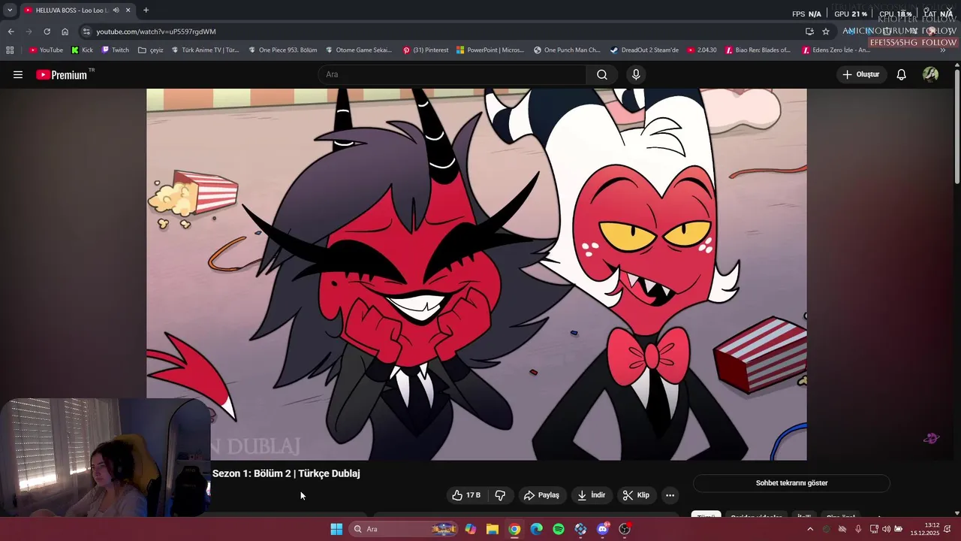This screenshot has height=541, width=961.
Task: Like the video (17 B)
Action: [465, 495]
